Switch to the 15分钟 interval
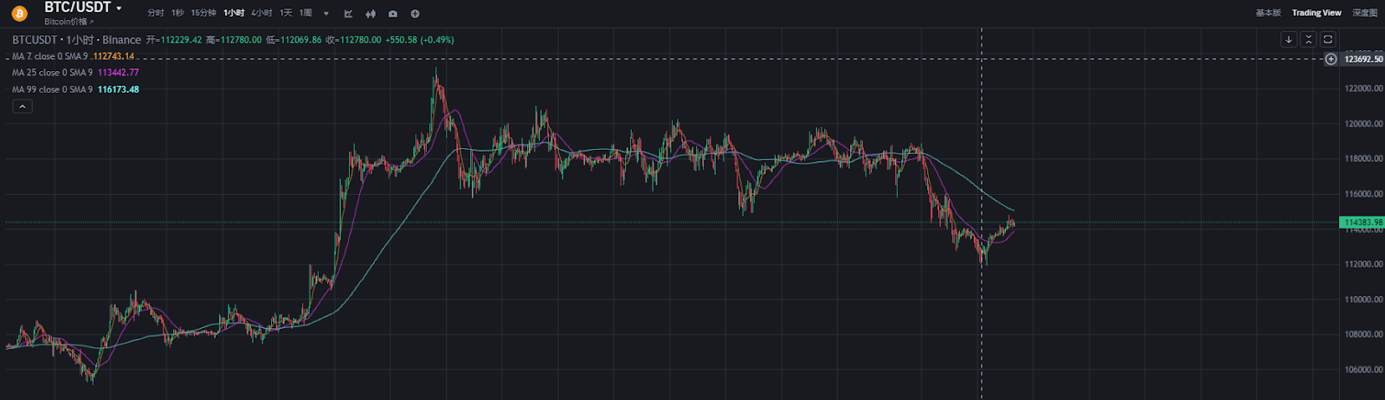The image size is (1385, 400). point(203,13)
